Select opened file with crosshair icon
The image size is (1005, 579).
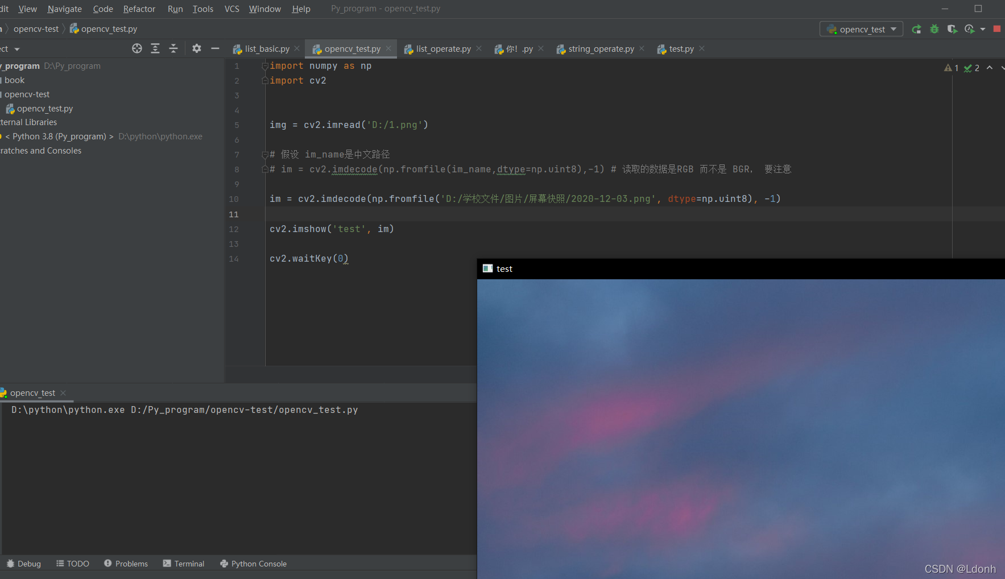(x=137, y=48)
